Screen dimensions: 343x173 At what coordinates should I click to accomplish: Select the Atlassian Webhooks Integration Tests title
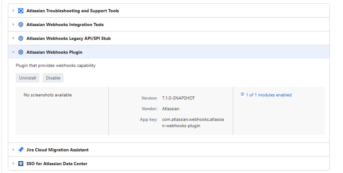(x=65, y=25)
